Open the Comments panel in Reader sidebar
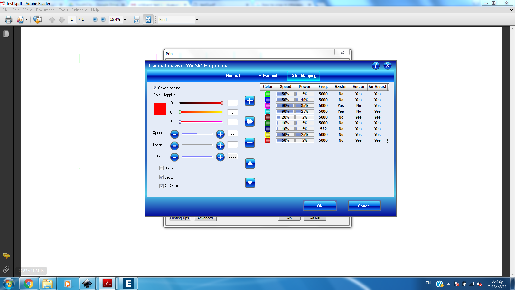This screenshot has width=515, height=290. coord(6,256)
